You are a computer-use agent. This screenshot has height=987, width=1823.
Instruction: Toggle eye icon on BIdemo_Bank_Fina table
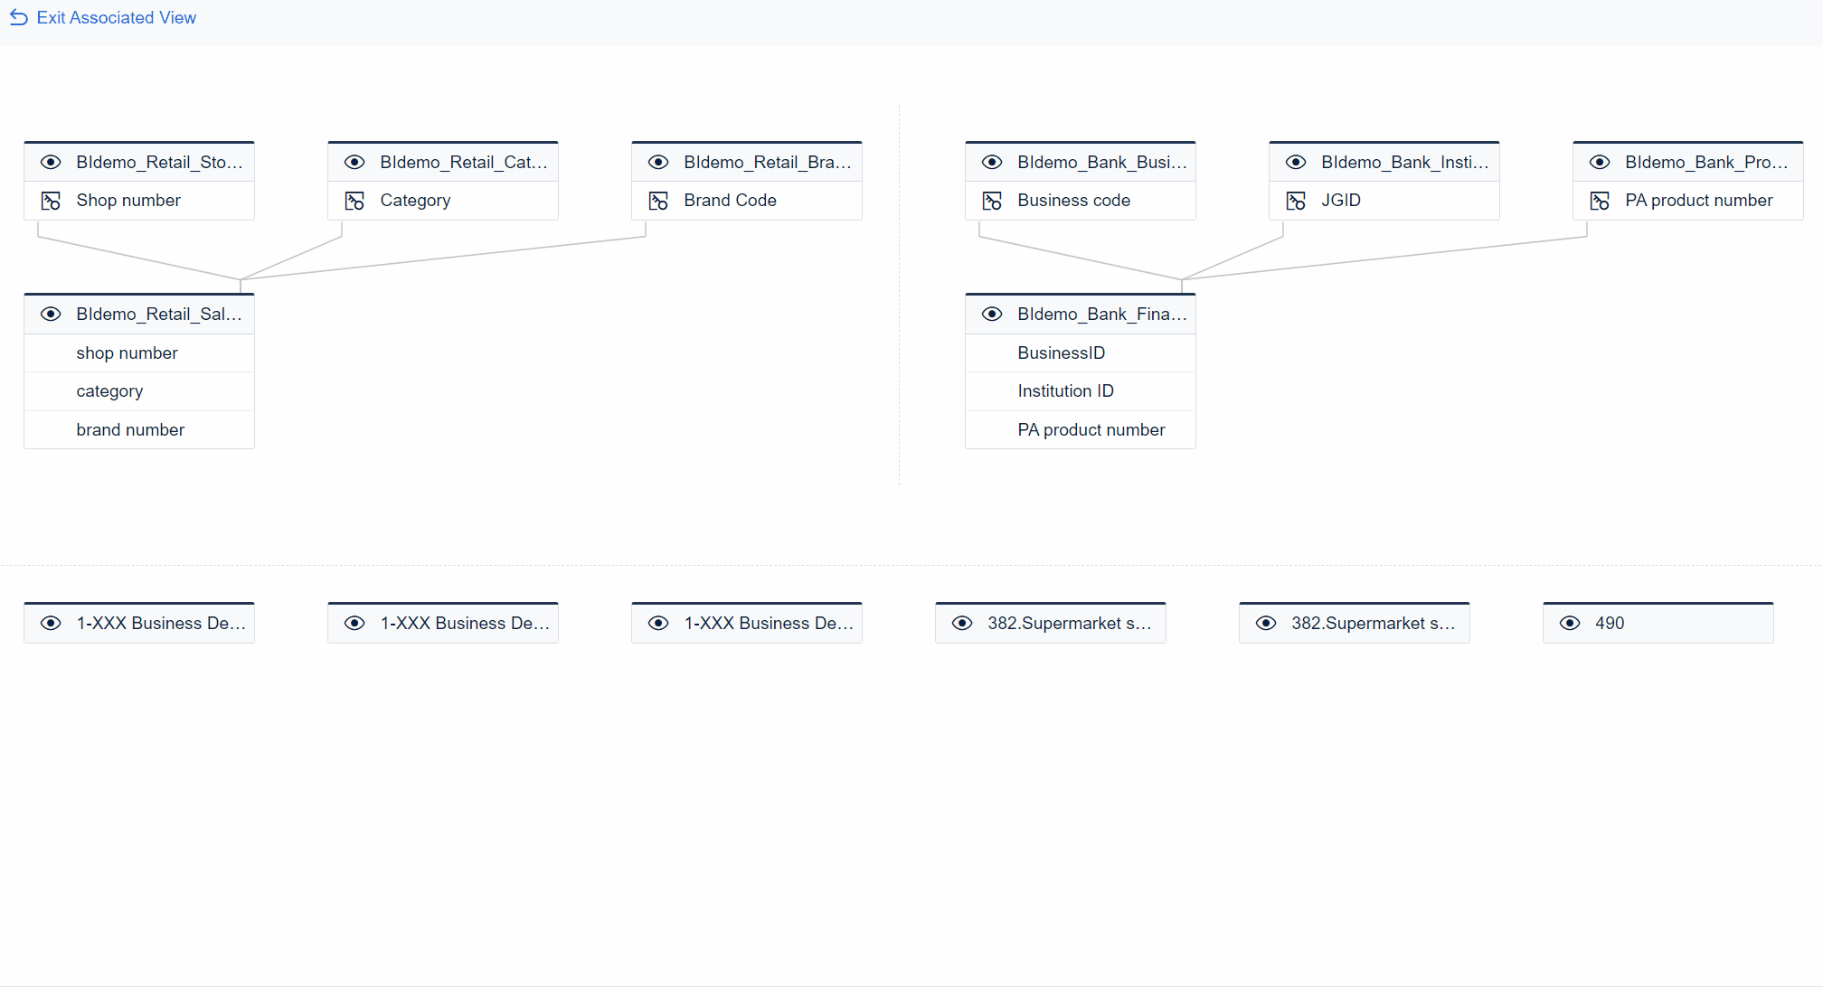[993, 314]
